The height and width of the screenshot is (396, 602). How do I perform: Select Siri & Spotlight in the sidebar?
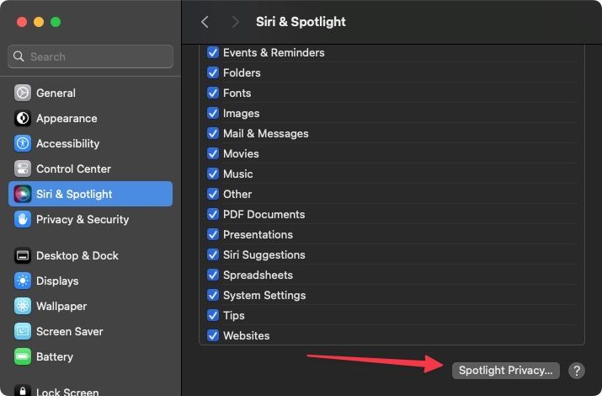[90, 195]
